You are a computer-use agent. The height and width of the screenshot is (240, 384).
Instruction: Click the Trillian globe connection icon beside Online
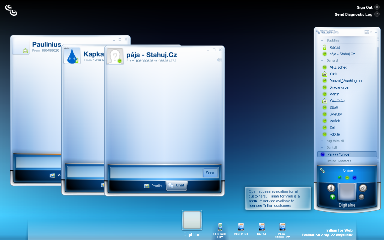pos(322,170)
